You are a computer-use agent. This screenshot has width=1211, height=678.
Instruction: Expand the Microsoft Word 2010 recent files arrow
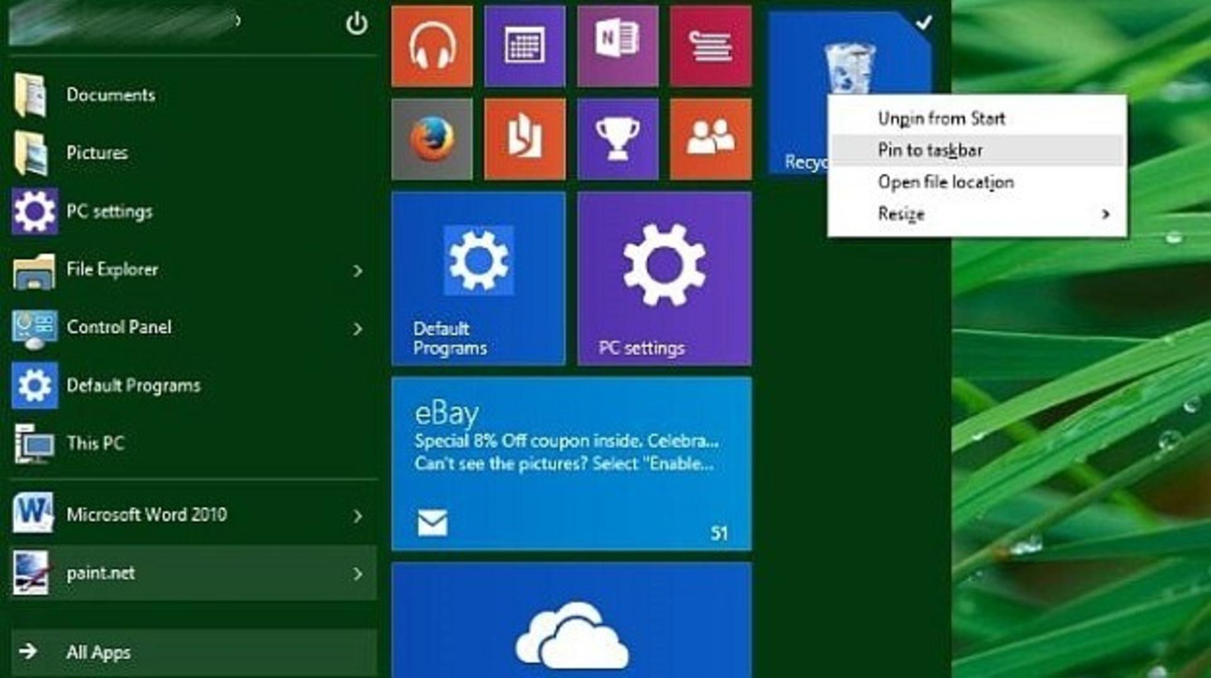(358, 516)
